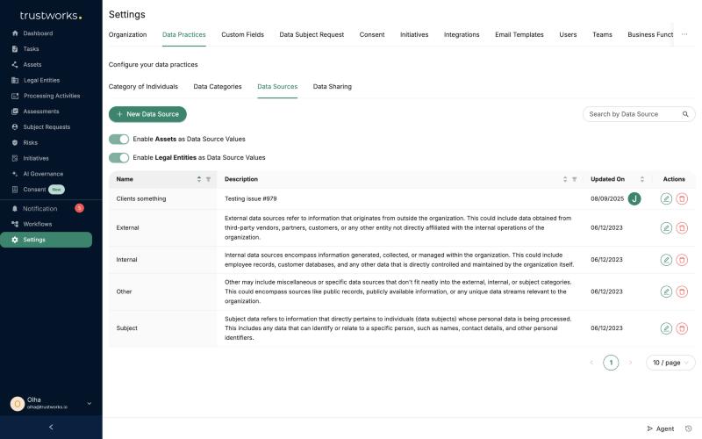This screenshot has width=702, height=439.
Task: Delete the Subject data source
Action: point(682,328)
